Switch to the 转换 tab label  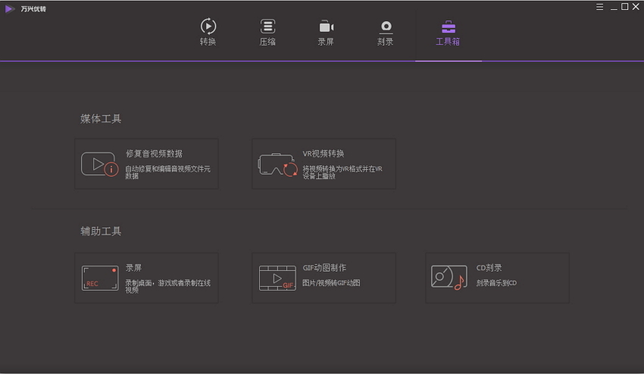click(x=208, y=42)
